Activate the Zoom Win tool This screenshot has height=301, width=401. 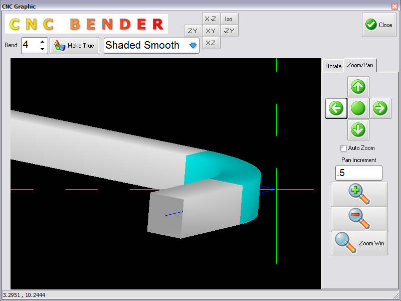pos(359,243)
